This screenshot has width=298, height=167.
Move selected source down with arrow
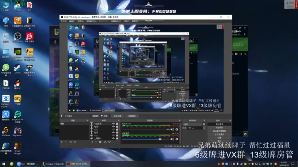(109, 142)
